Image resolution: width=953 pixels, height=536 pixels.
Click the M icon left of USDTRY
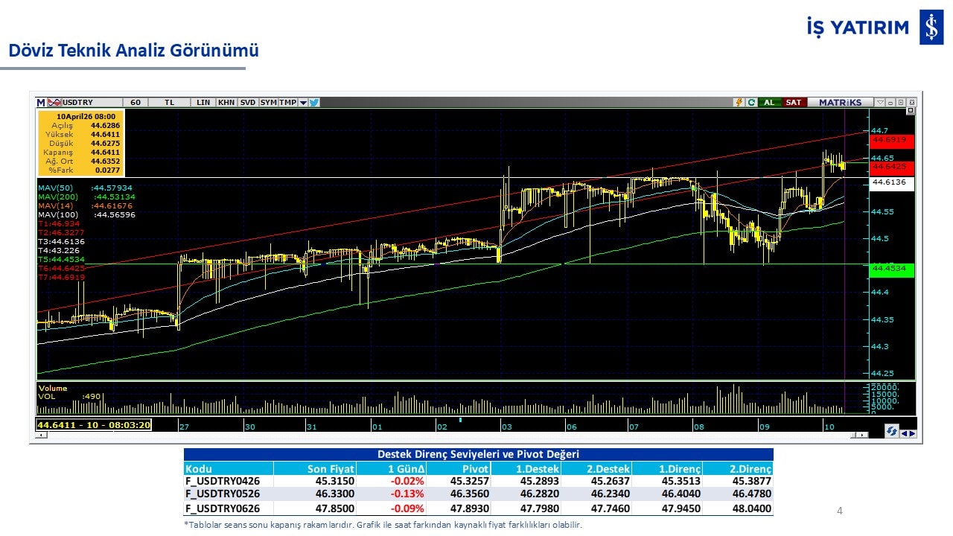coord(41,103)
